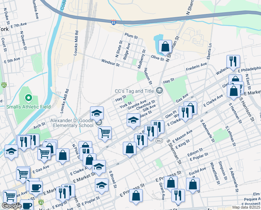Viewport: 261px width, 210px height.
Task: Click the shopping bag marker near Olive St
Action: (x=165, y=47)
